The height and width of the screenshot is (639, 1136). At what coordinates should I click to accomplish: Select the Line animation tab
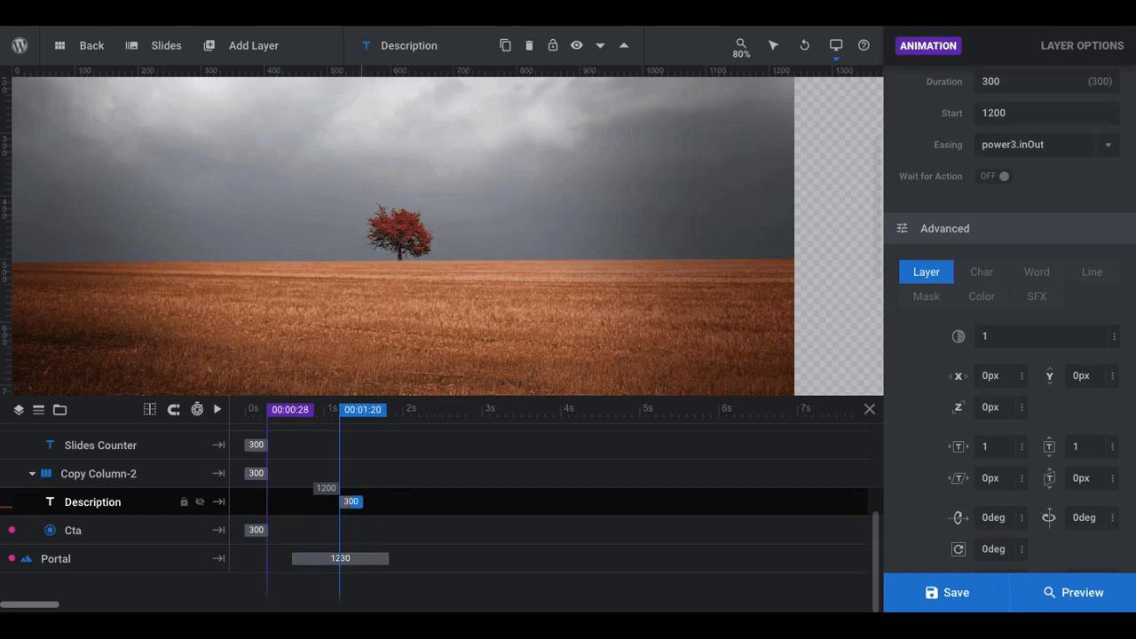[x=1092, y=272]
